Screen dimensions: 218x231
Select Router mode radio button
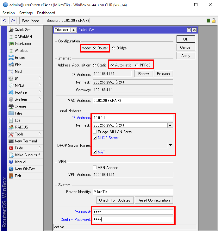[x=94, y=48]
